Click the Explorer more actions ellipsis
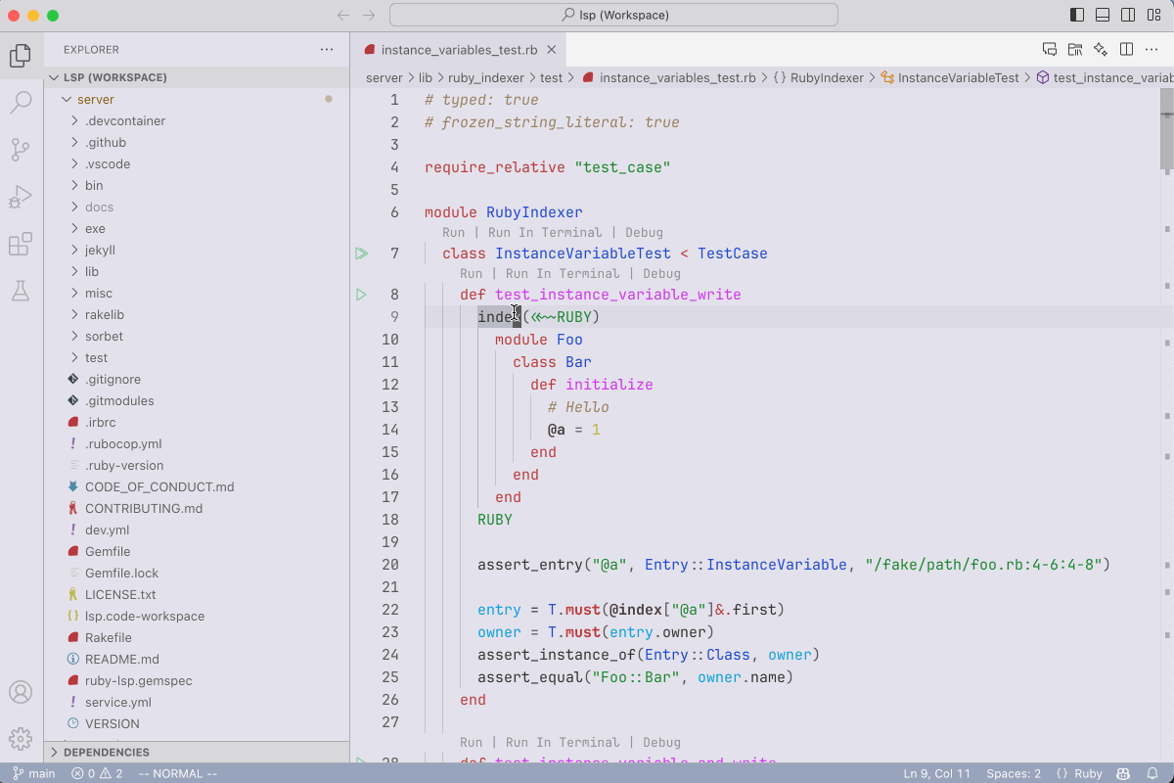The height and width of the screenshot is (783, 1174). point(327,50)
